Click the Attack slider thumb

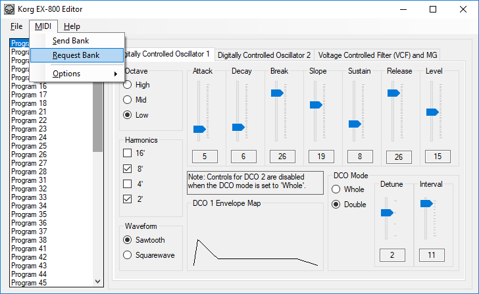[199, 129]
